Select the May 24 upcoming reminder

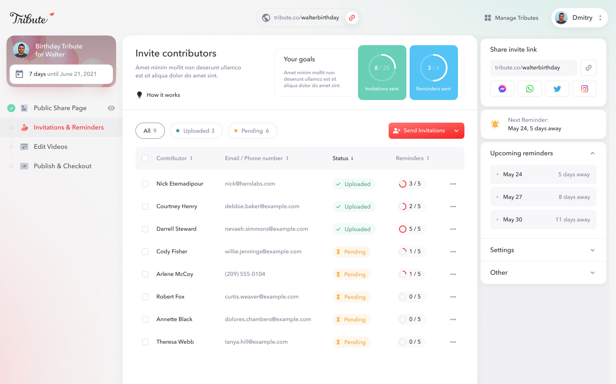pos(543,174)
